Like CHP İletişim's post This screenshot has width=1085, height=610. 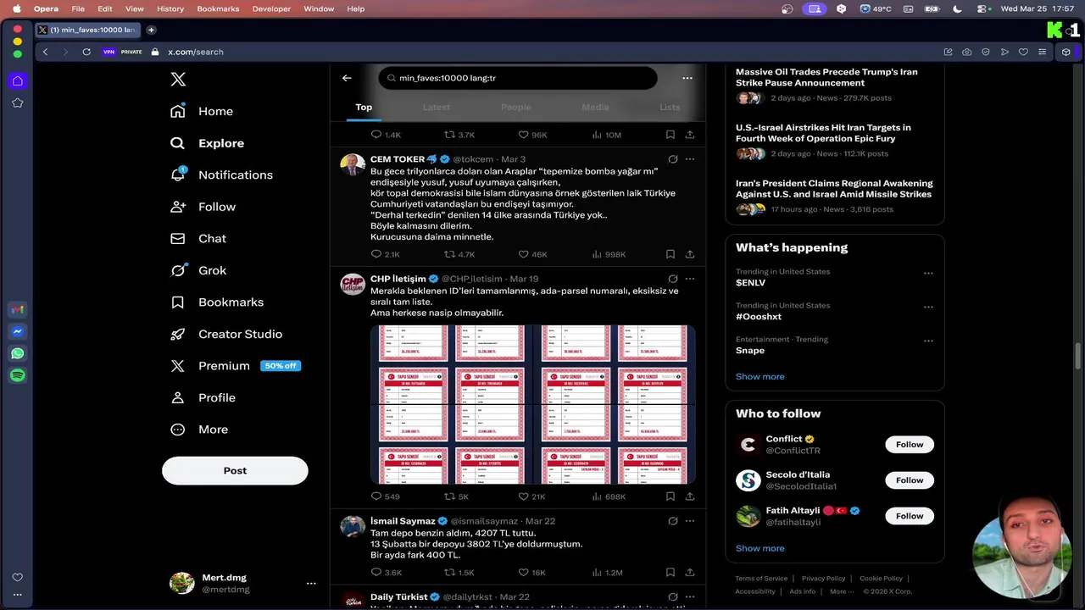[x=531, y=496]
